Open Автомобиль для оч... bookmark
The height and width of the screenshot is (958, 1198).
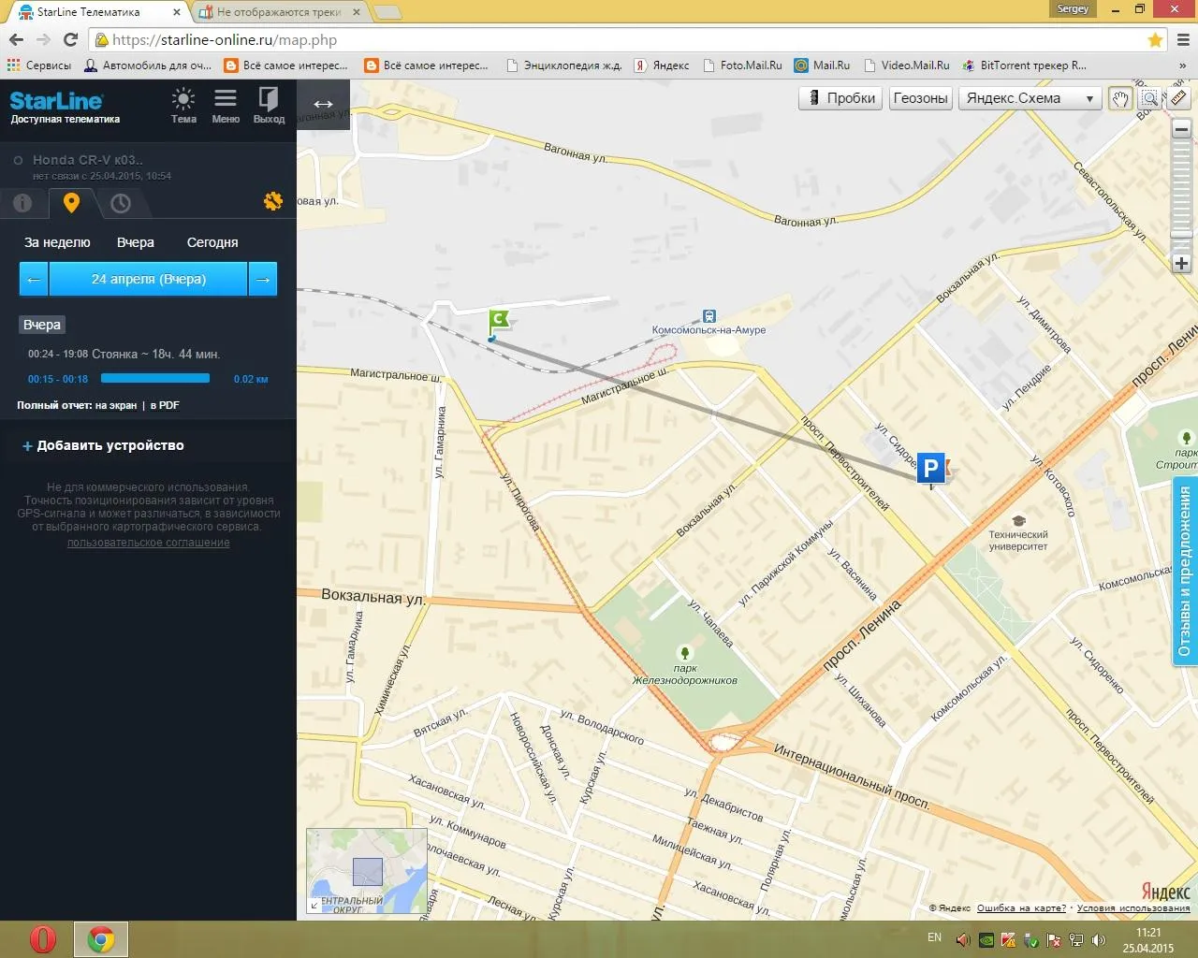click(x=148, y=65)
